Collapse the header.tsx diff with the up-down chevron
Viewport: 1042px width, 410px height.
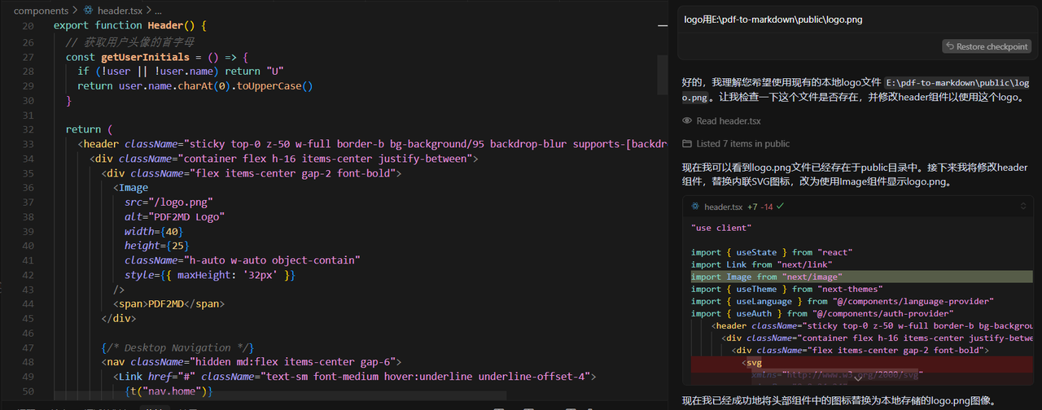tap(1023, 207)
